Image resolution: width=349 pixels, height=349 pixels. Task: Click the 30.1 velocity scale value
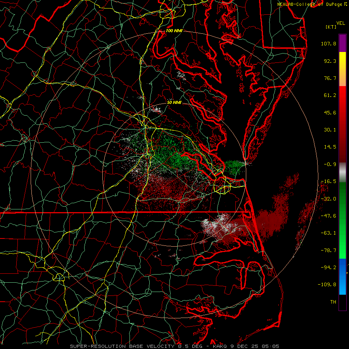tap(330, 130)
